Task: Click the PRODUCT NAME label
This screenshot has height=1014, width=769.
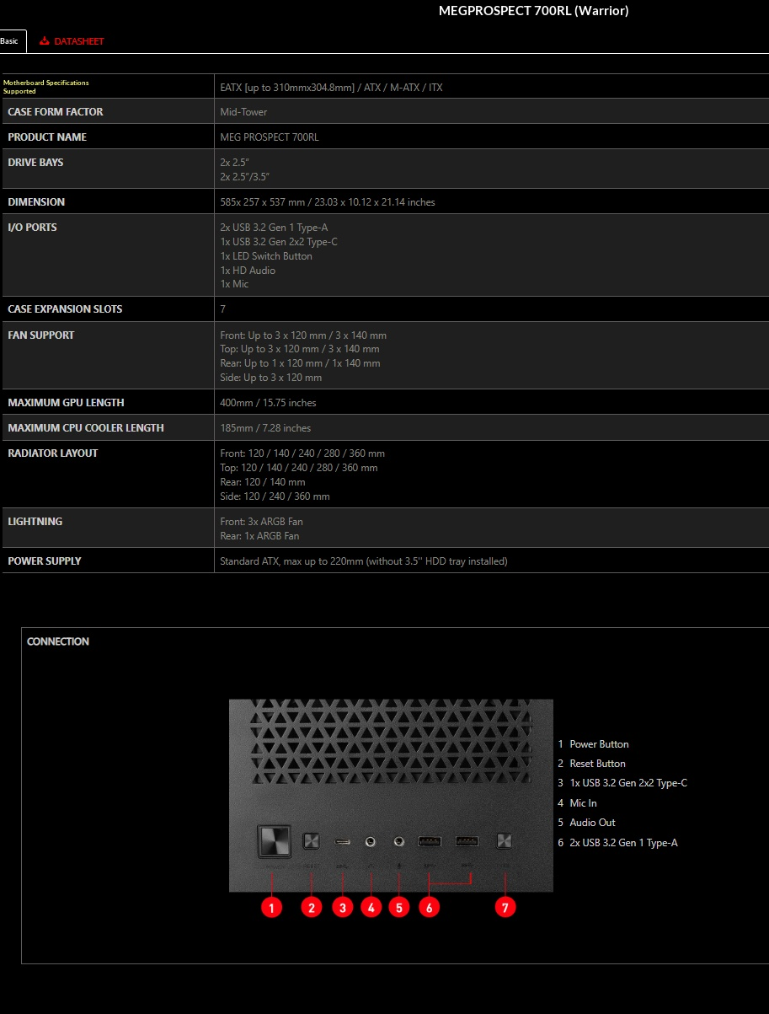Action: (47, 137)
